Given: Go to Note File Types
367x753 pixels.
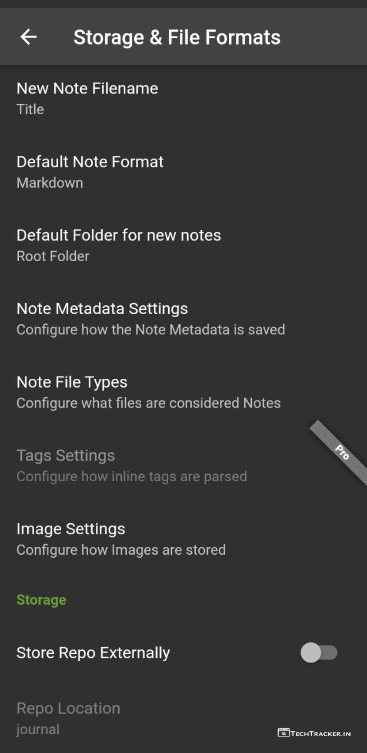Looking at the screenshot, I should click(x=72, y=382).
